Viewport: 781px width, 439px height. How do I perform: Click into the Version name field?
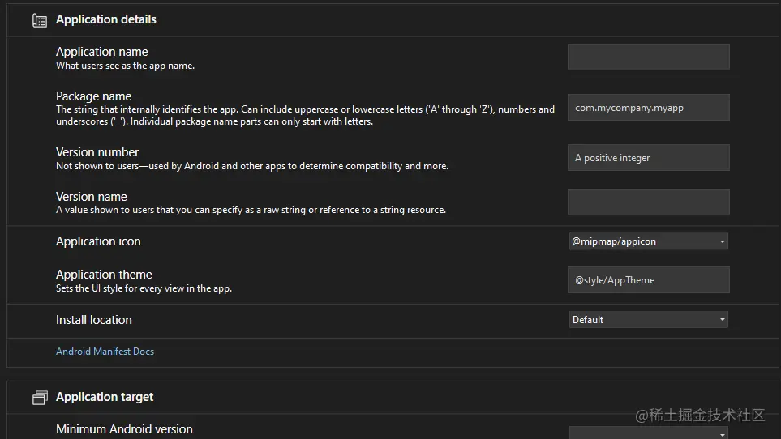coord(648,202)
